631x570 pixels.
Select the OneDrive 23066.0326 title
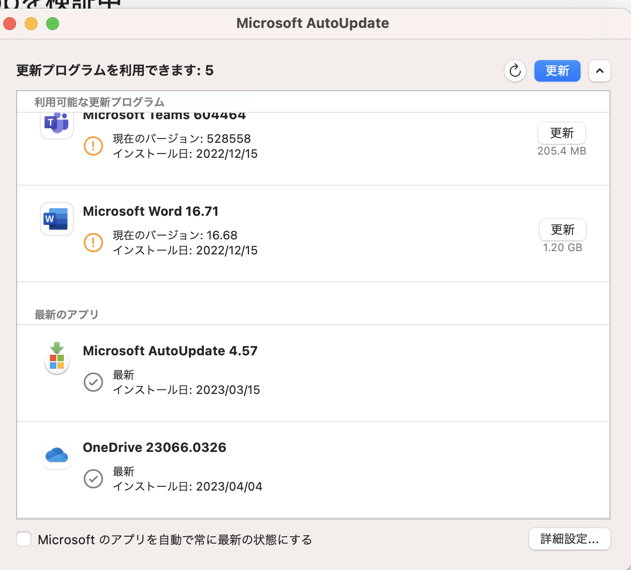click(155, 448)
